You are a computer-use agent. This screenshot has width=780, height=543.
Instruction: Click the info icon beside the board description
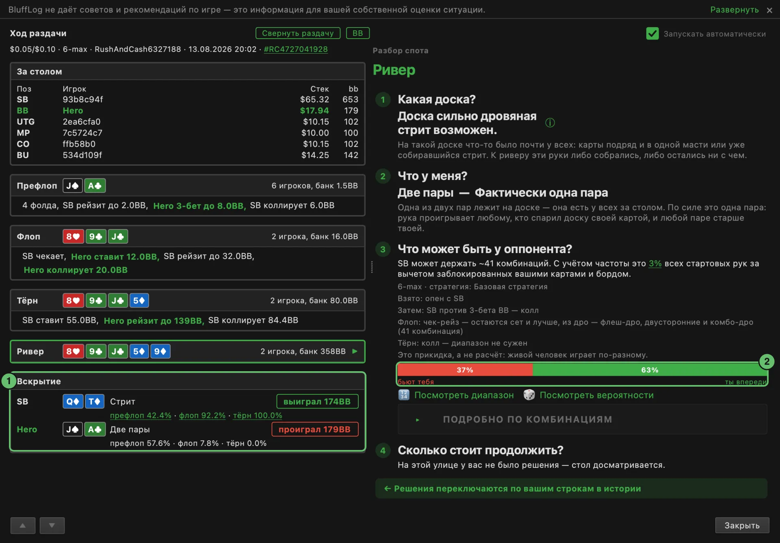(550, 123)
